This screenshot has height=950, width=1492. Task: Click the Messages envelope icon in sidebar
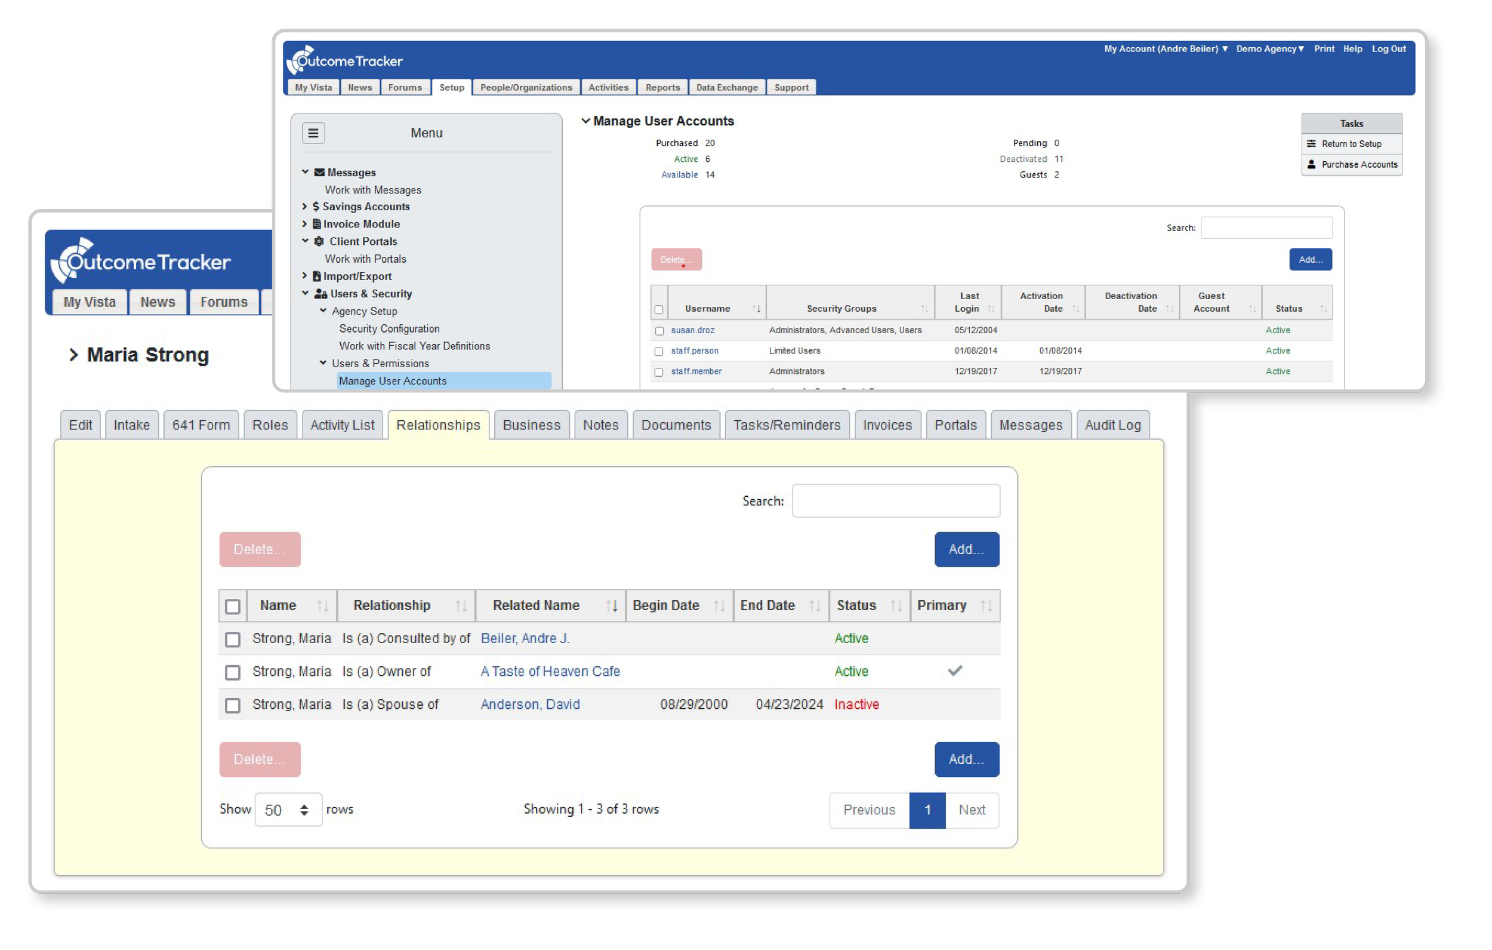[319, 173]
